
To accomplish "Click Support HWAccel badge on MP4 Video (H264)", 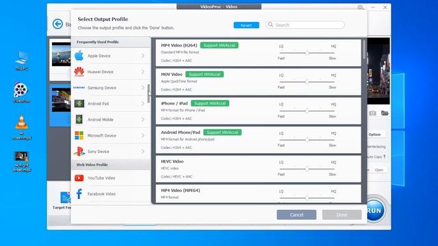I will pos(219,45).
